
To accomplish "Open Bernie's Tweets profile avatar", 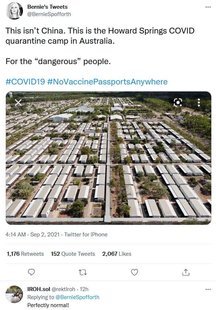I will click(x=15, y=11).
